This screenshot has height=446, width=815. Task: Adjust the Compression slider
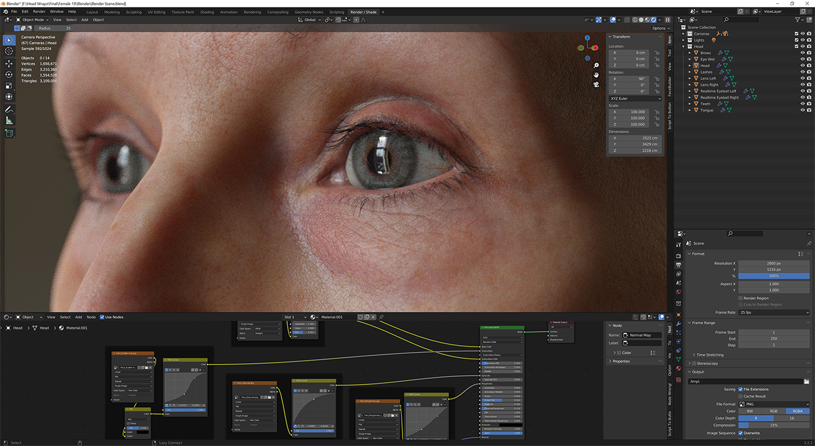[x=774, y=425]
